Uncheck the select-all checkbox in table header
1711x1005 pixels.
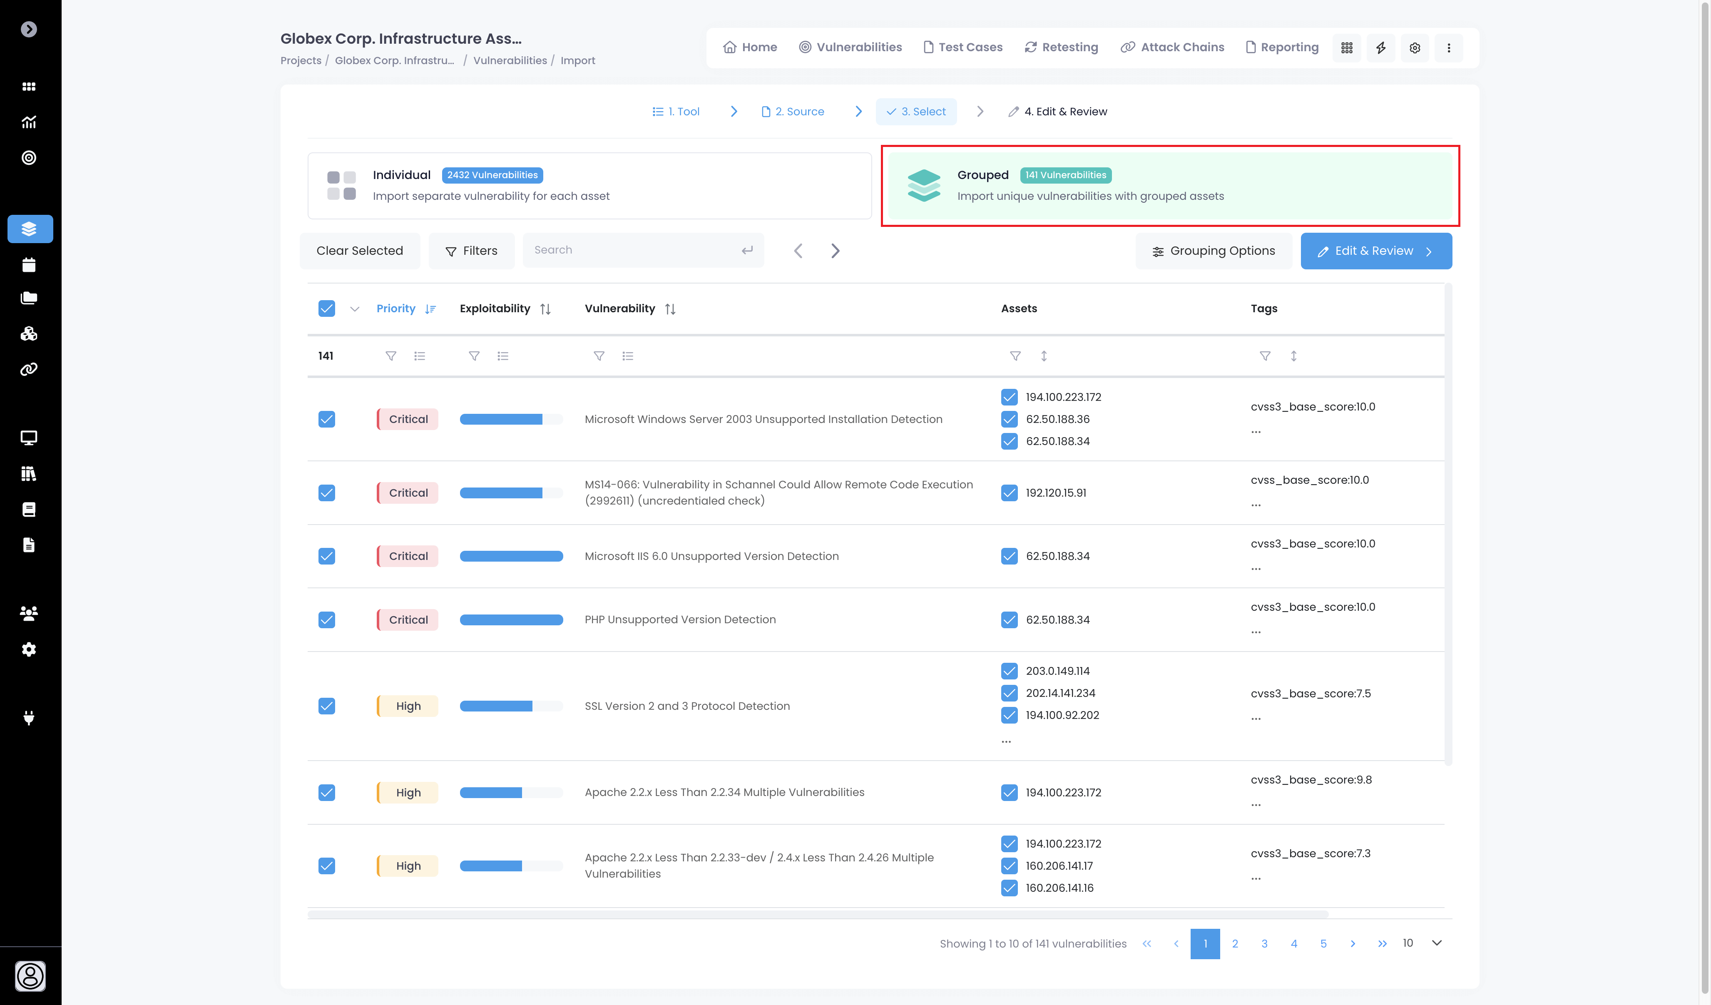click(326, 308)
